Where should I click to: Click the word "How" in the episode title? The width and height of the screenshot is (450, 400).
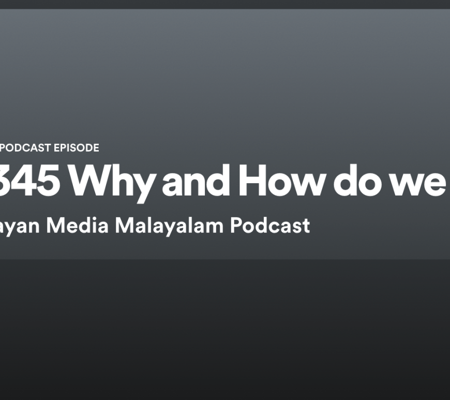pos(282,182)
